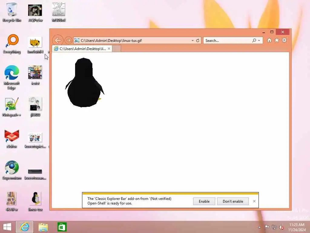Viewport: 310px width, 233px height.
Task: Select the linux-tux desktop file icon
Action: pos(35,201)
